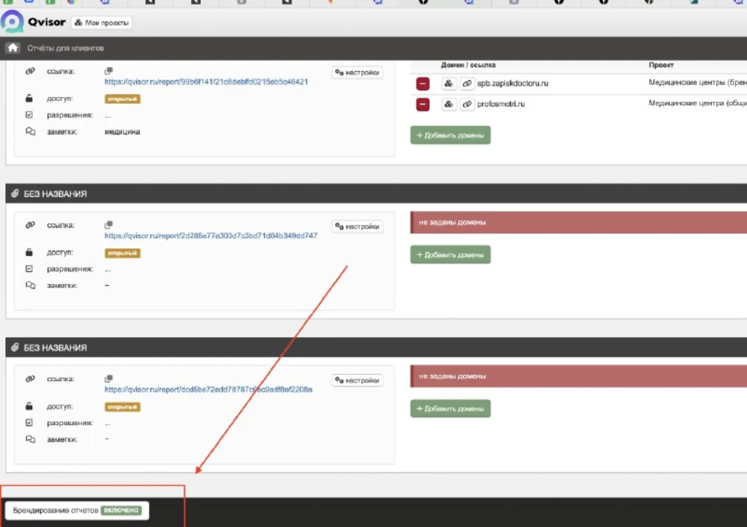
Task: Open «настройки» for the report ending 8ef2208e
Action: tap(357, 381)
